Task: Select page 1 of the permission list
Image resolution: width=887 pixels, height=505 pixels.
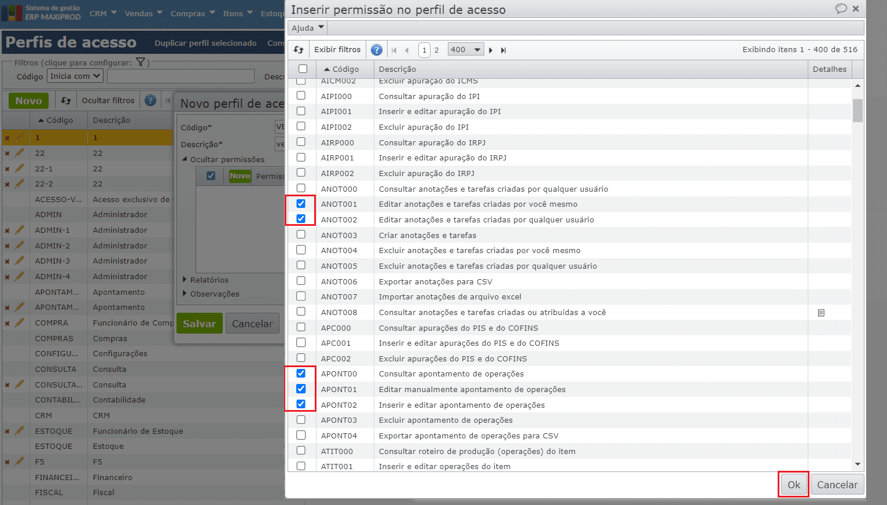Action: pos(424,50)
